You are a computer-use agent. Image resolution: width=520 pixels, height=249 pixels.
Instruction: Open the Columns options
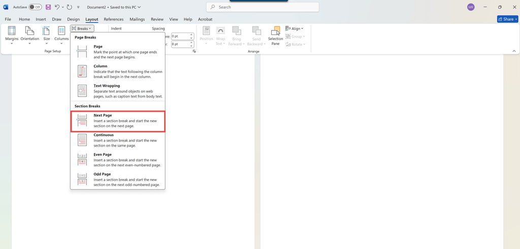pos(61,35)
